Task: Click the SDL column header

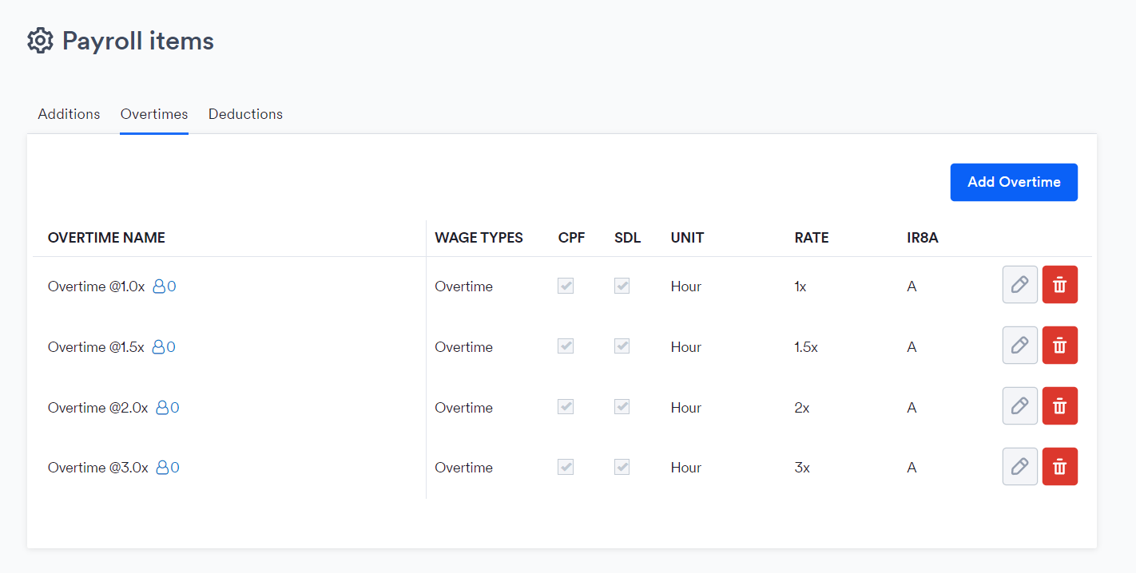Action: (627, 238)
